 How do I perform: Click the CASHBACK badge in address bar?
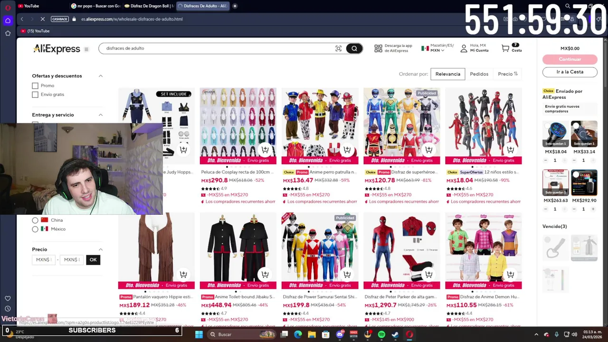tap(60, 19)
